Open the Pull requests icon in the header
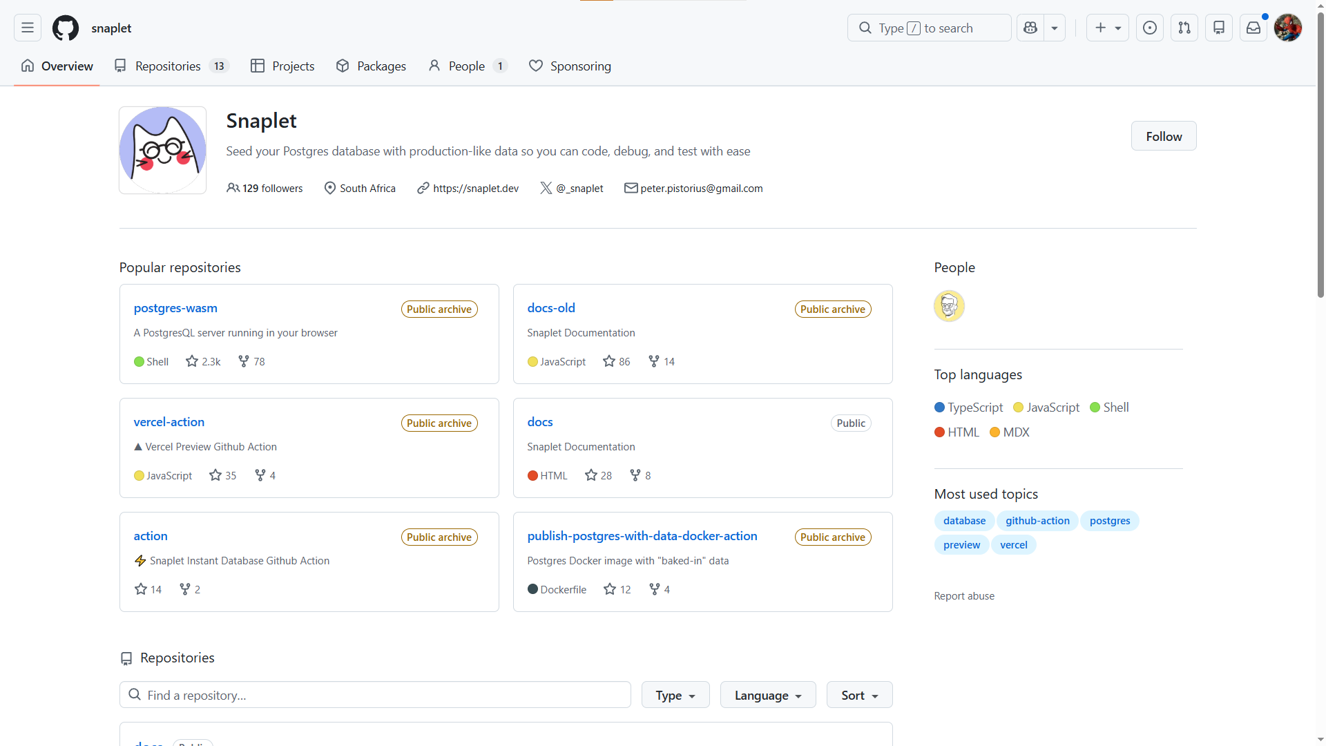This screenshot has height=746, width=1326. pos(1184,28)
